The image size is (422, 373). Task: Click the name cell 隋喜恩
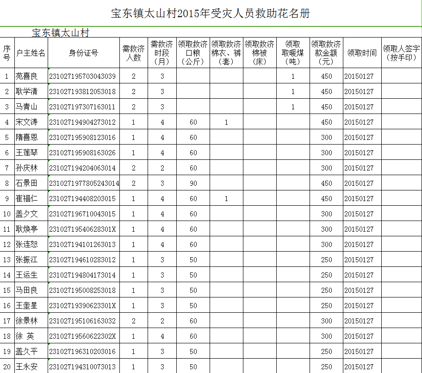tap(31, 137)
